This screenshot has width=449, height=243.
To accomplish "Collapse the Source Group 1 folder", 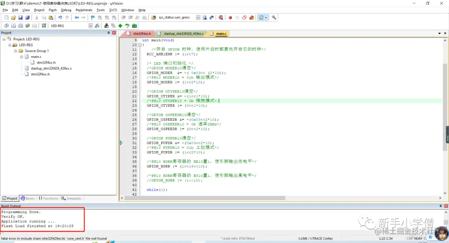I will click(x=15, y=51).
